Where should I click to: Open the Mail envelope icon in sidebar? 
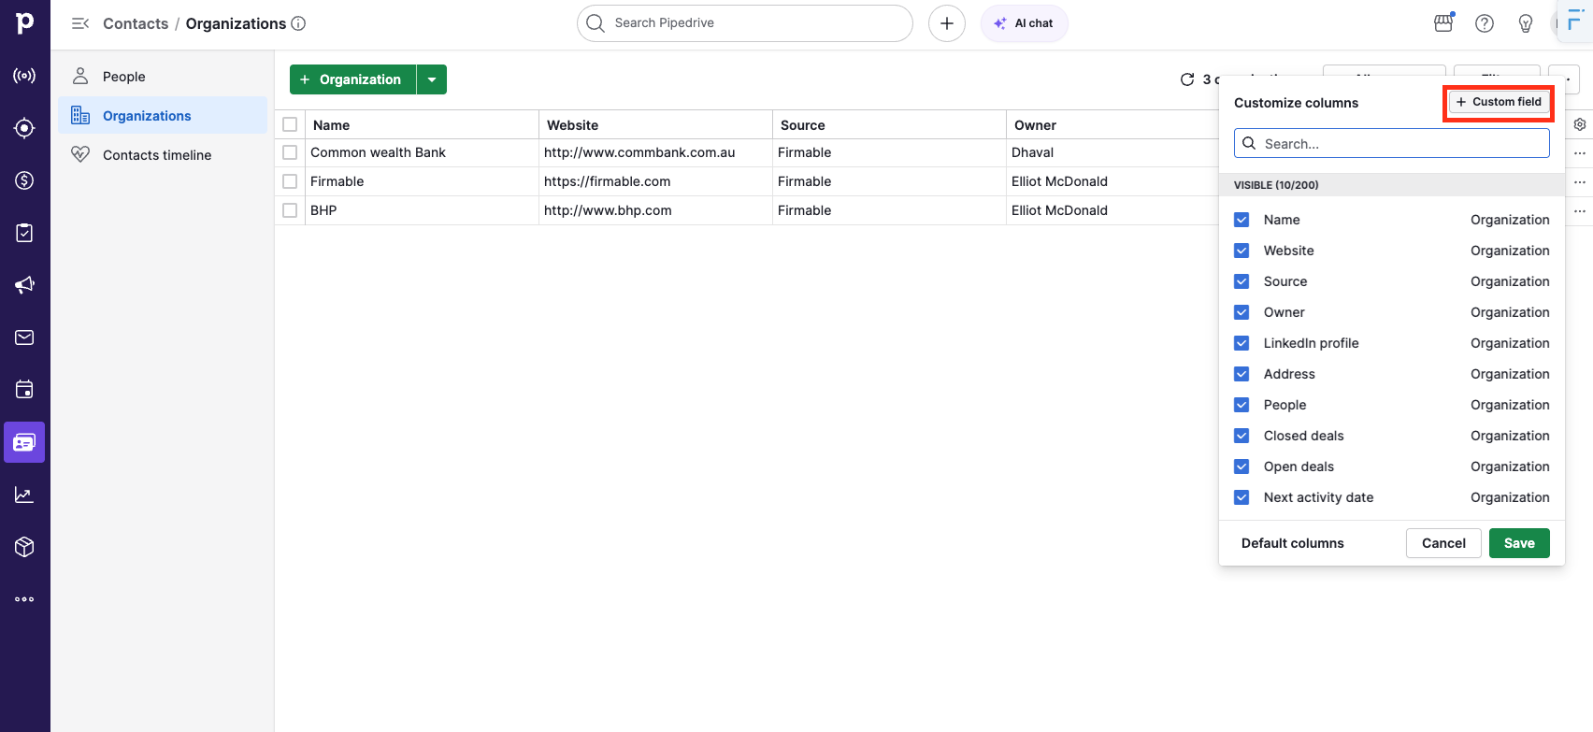click(24, 337)
